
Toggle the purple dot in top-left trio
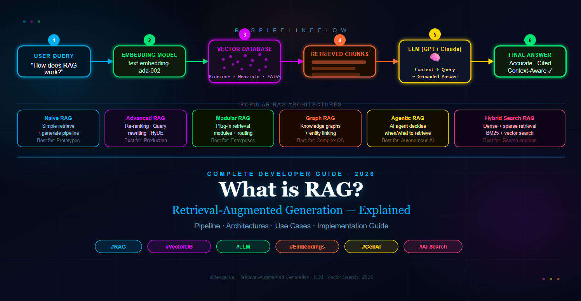point(31,21)
